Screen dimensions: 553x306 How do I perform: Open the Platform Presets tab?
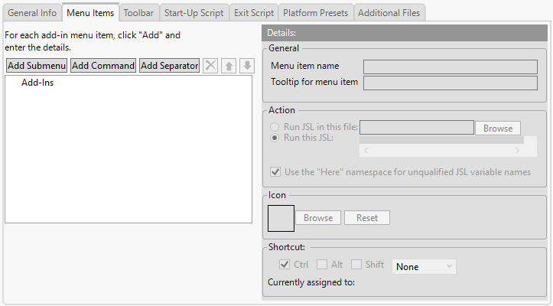pos(316,13)
